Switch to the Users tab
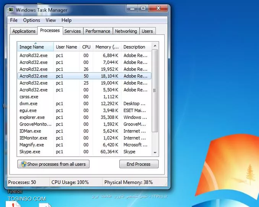 (x=147, y=31)
